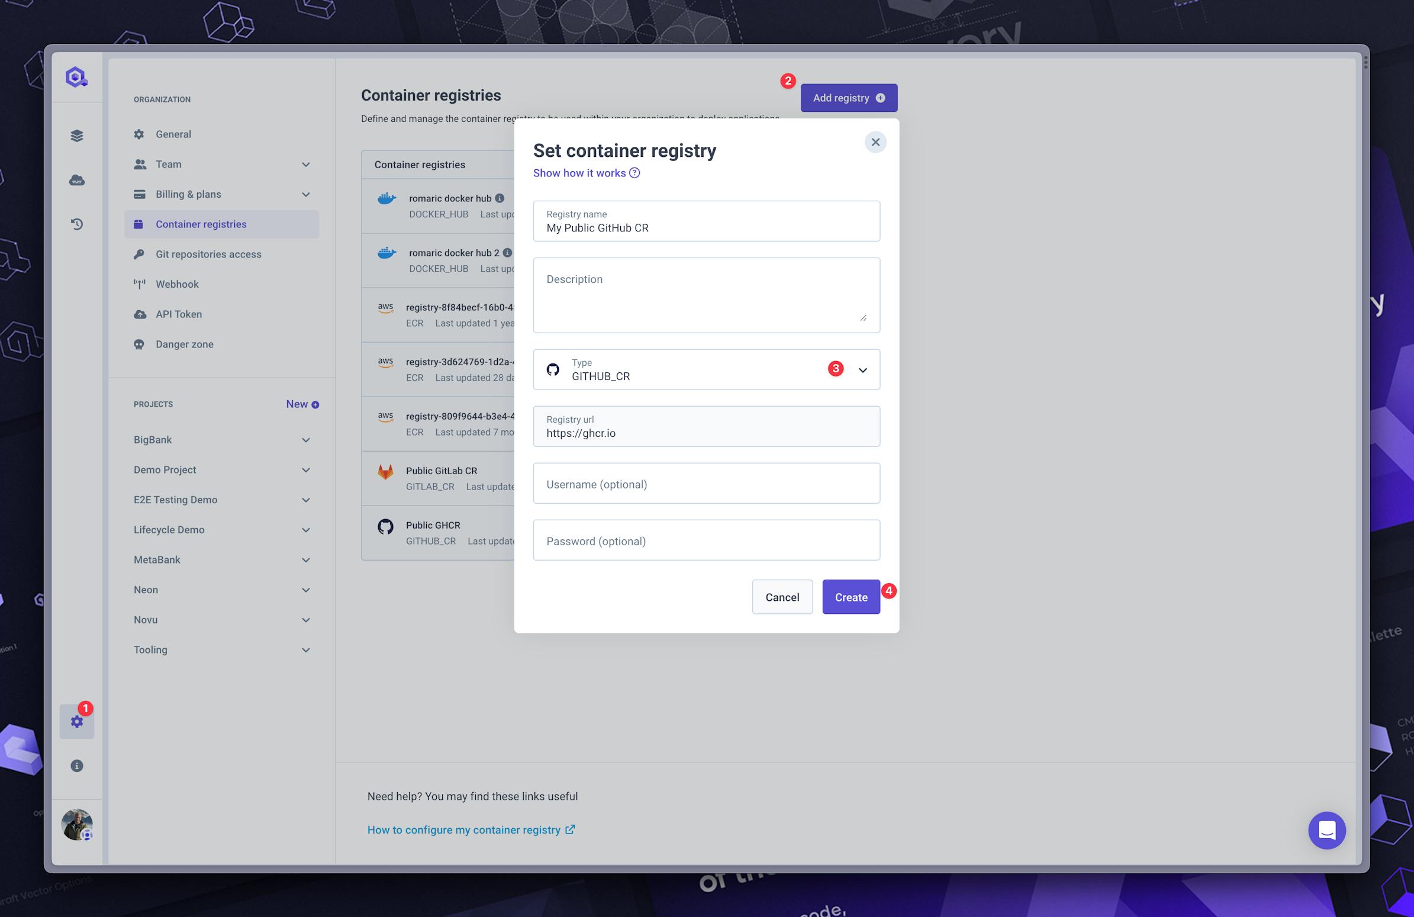Viewport: 1414px width, 917px height.
Task: Click the API Token icon in sidebar
Action: tap(139, 314)
